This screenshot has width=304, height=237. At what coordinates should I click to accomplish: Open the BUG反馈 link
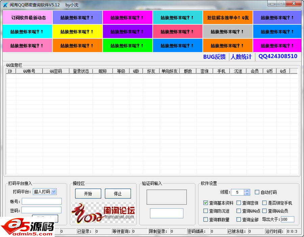point(214,57)
